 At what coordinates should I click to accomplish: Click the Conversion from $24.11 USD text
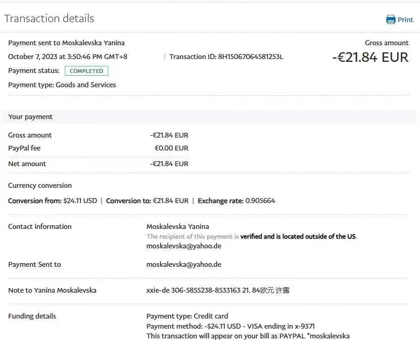tap(53, 201)
